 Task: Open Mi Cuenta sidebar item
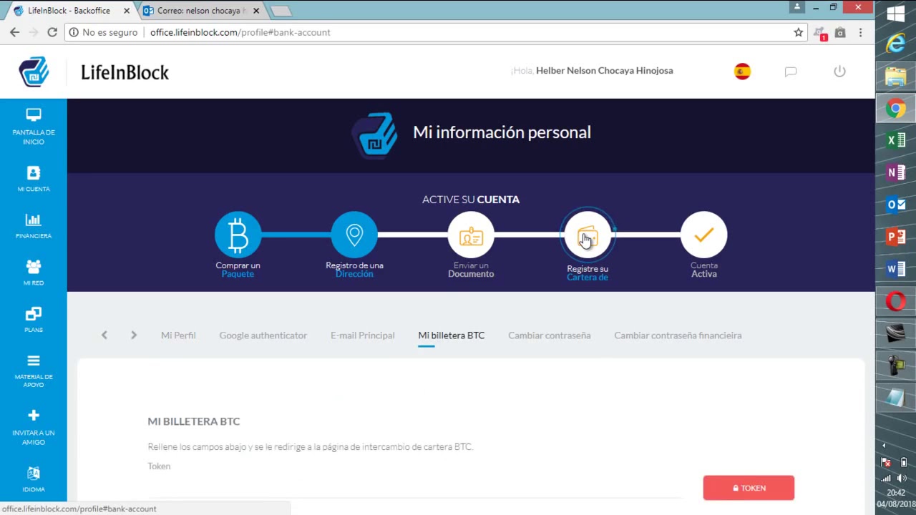pos(34,179)
